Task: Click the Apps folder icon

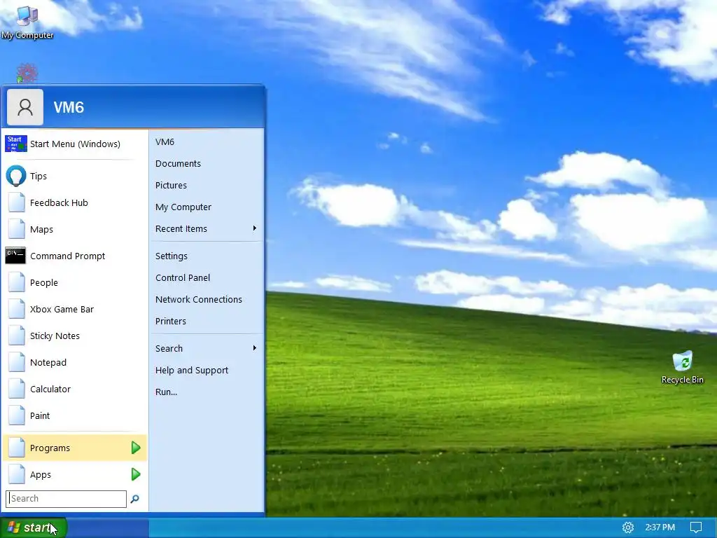Action: (17, 474)
